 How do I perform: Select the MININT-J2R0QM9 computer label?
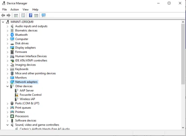click(x=22, y=22)
